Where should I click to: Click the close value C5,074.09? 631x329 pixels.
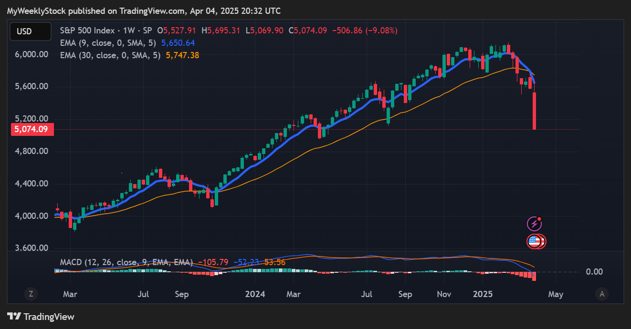tap(307, 31)
